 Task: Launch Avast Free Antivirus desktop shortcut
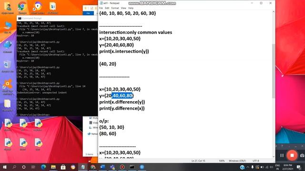click(8, 87)
